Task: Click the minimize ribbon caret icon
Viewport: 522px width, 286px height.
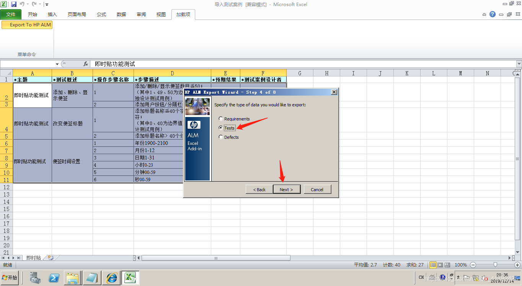Action: tap(484, 14)
